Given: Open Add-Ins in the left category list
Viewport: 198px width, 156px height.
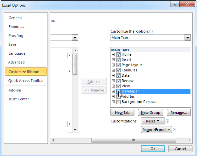Looking at the screenshot, I should pyautogui.click(x=15, y=90).
